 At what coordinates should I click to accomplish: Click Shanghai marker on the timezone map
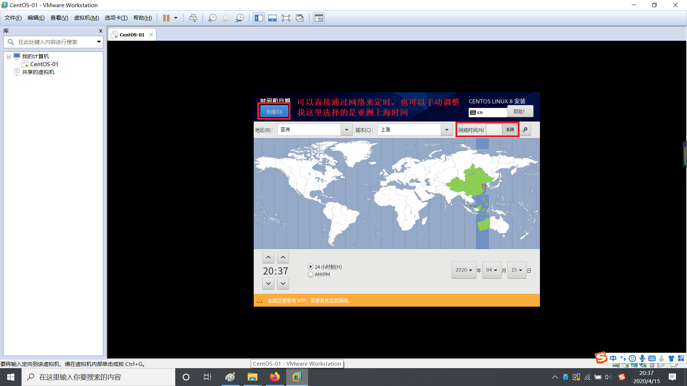tap(483, 187)
